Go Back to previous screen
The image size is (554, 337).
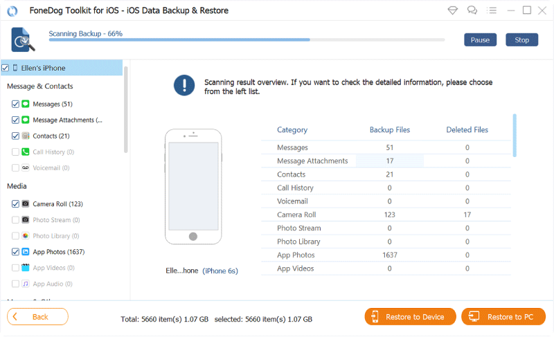(x=37, y=316)
